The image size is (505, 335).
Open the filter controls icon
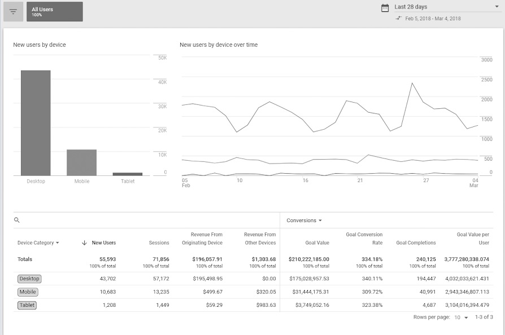(14, 11)
